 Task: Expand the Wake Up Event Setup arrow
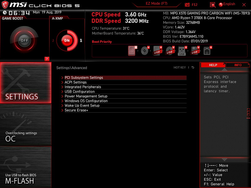coord(62,105)
